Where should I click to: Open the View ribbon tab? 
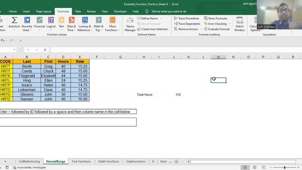click(x=105, y=11)
